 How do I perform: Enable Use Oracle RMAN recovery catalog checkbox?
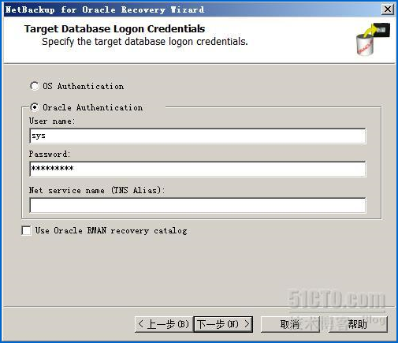pos(26,230)
